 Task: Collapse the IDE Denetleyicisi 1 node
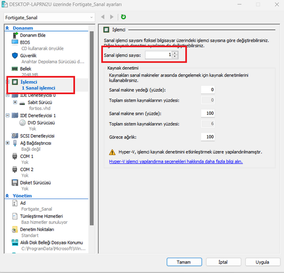[8, 115]
